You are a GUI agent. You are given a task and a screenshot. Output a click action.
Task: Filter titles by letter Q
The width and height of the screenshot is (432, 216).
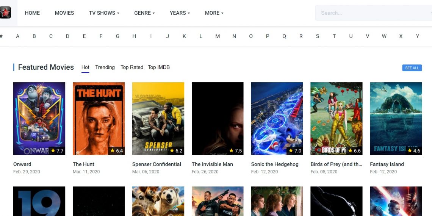(x=284, y=36)
